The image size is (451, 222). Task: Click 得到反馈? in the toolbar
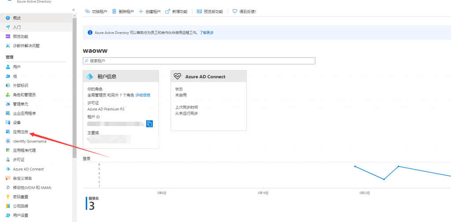(244, 11)
